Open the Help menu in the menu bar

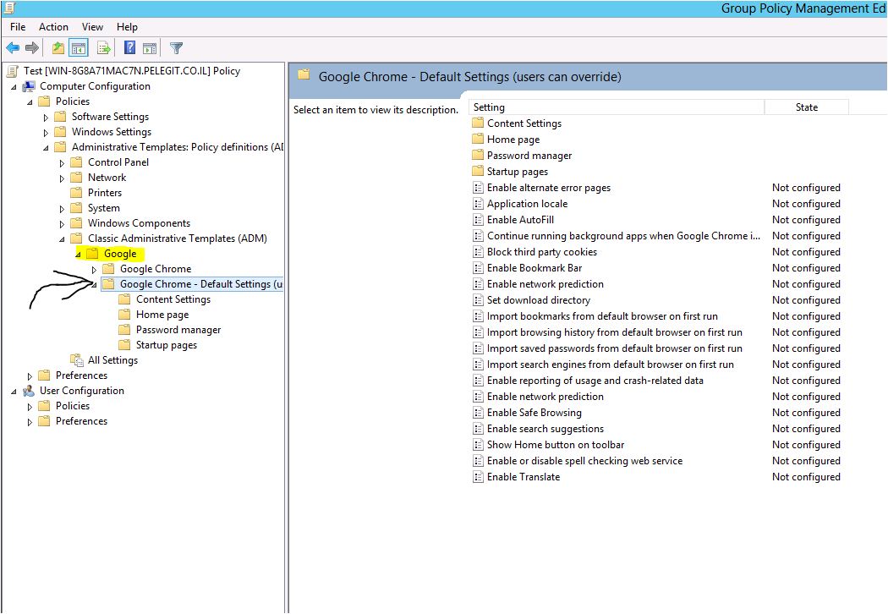point(127,26)
